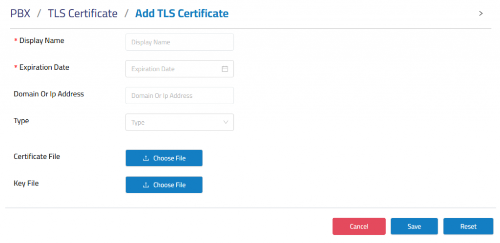Reset the form fields
The width and height of the screenshot is (500, 243).
[x=468, y=226]
